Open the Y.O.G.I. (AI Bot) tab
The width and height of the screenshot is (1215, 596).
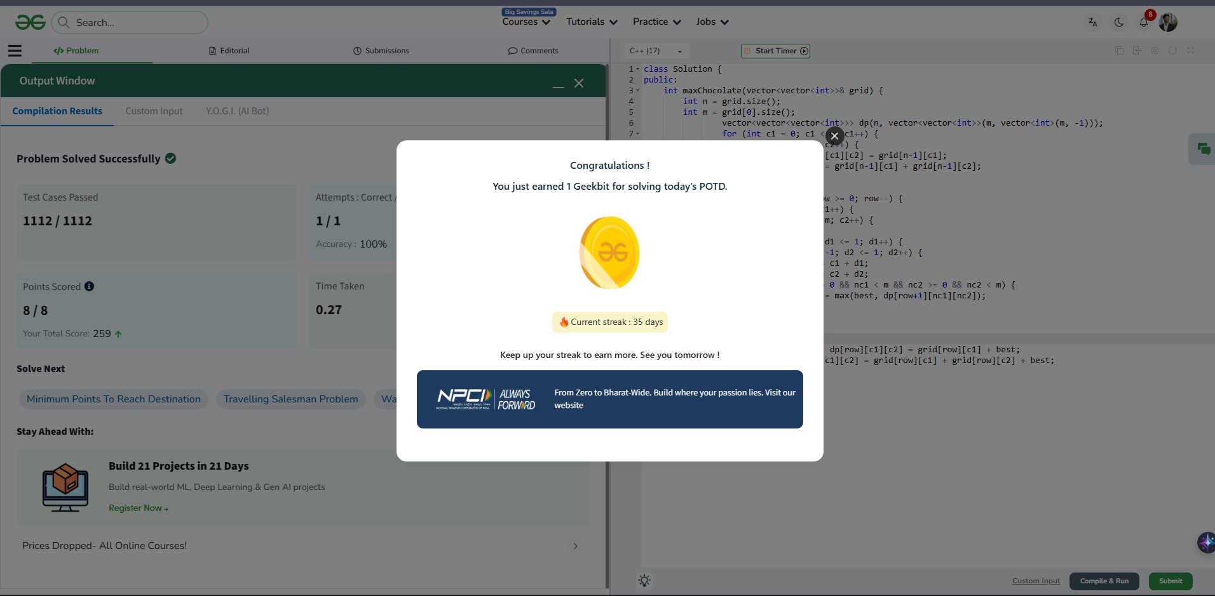[x=237, y=111]
